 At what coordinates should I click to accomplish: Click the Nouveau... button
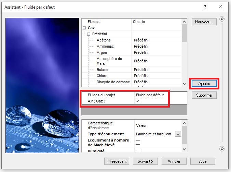(204, 22)
